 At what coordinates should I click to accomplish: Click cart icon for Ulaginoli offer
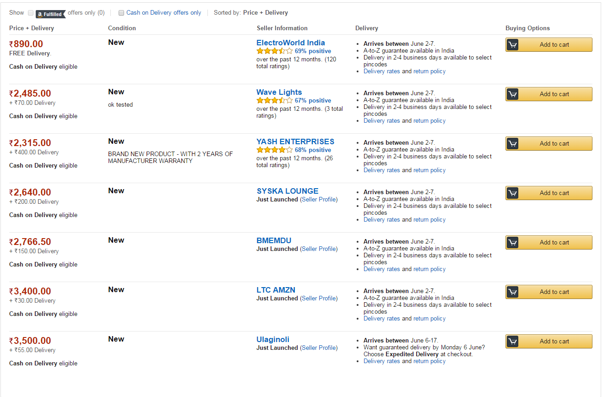point(513,341)
